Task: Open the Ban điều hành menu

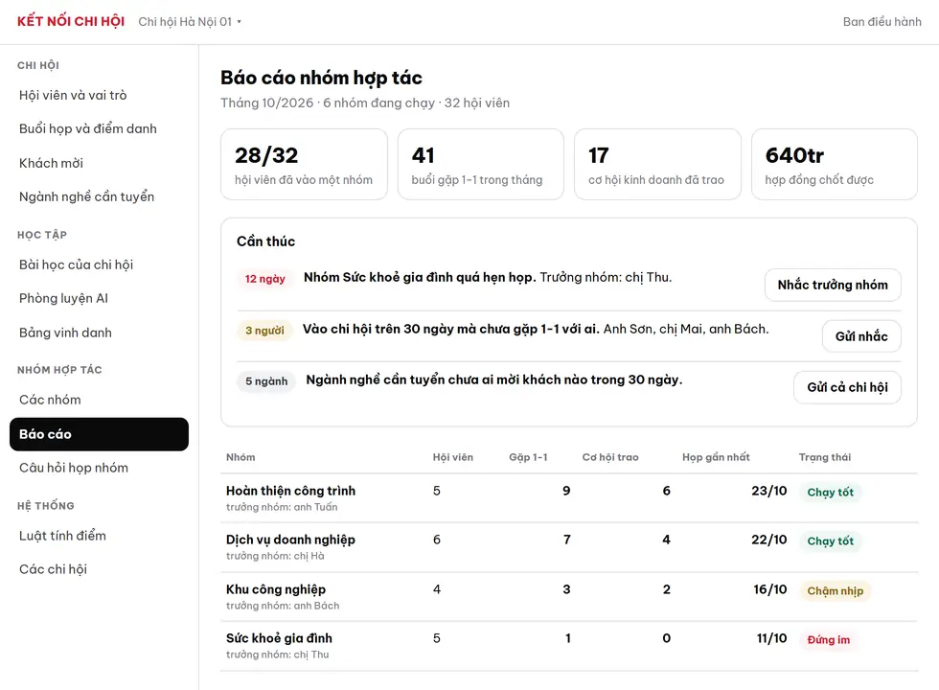Action: click(x=882, y=21)
